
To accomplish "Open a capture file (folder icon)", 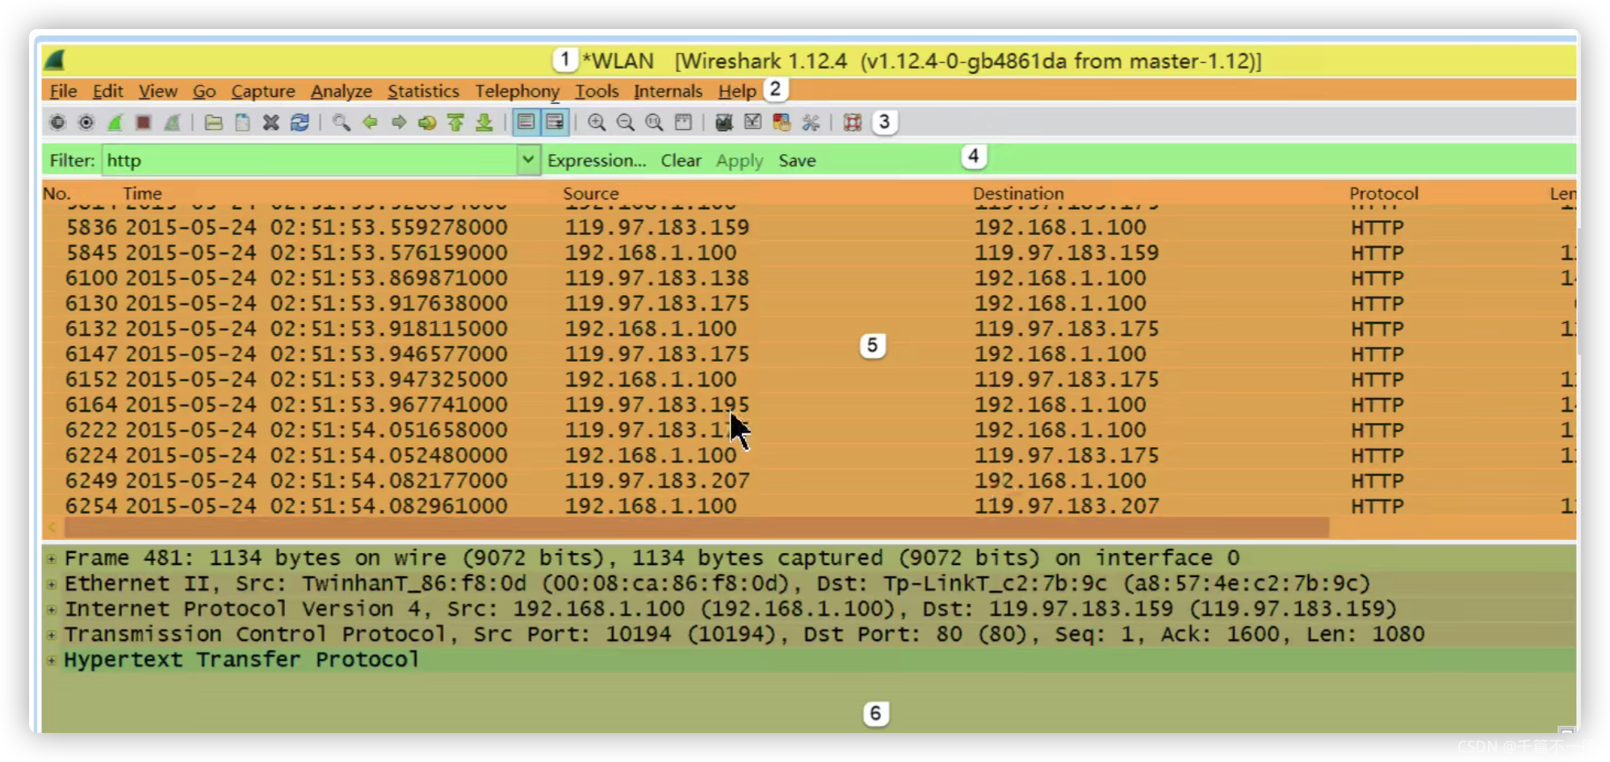I will [x=213, y=123].
